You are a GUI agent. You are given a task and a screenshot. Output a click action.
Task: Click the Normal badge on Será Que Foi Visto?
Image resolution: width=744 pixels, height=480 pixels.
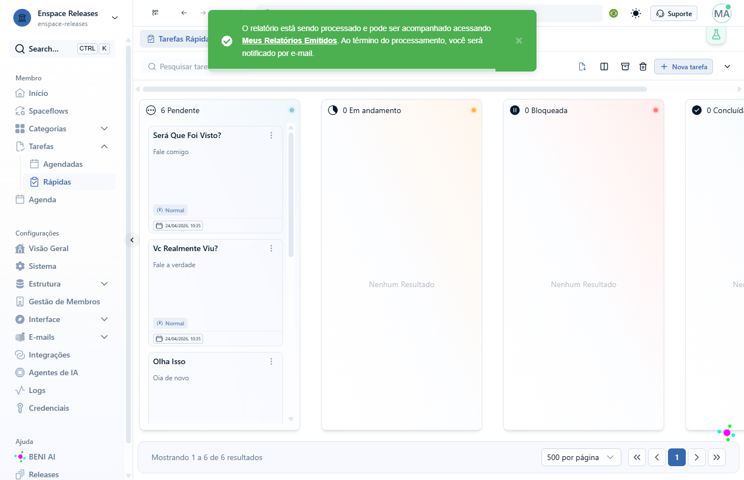point(170,210)
